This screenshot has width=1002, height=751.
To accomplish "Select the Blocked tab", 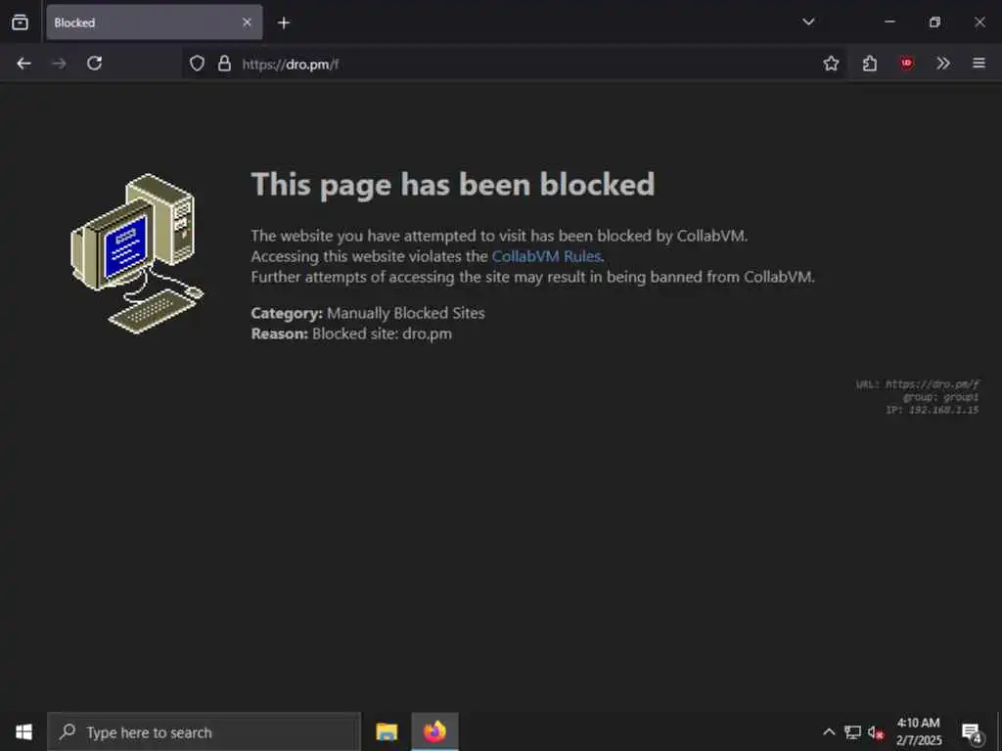I will coord(154,22).
